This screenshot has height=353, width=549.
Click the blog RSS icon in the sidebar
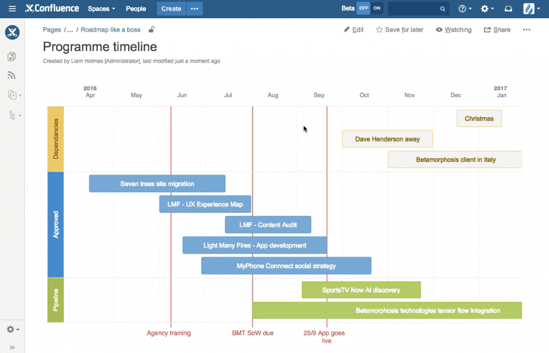[12, 75]
